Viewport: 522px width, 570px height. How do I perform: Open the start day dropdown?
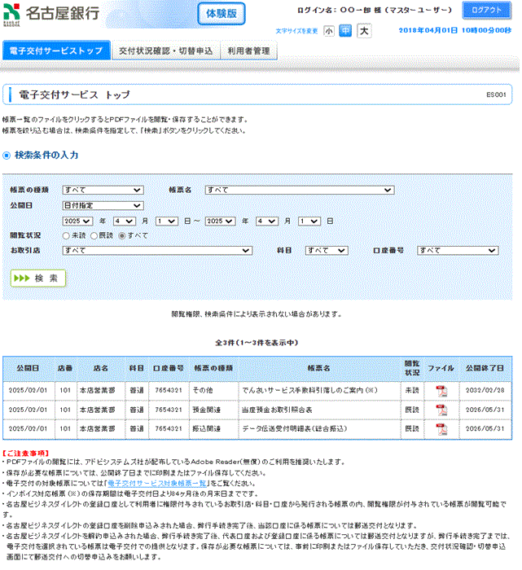(x=167, y=221)
